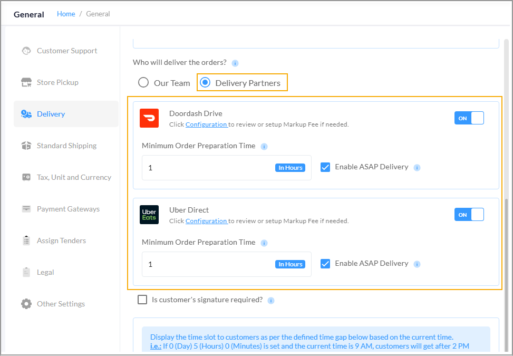The height and width of the screenshot is (356, 513).
Task: Click Uber Direct preparation time input field
Action: coord(208,264)
